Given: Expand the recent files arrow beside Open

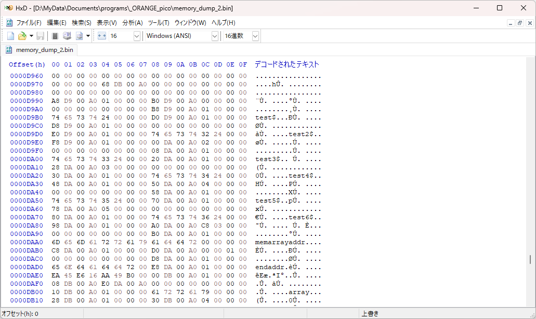Looking at the screenshot, I should point(31,36).
